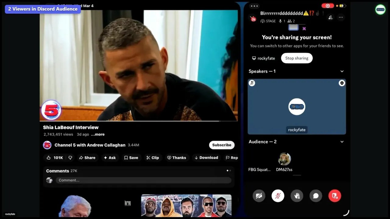
Task: Open the server icon with 3k badge
Action: click(x=253, y=19)
